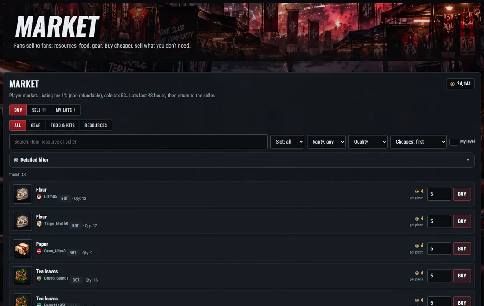Click quantity field for Bruno_Stand1's Tea leaves
484x306 pixels.
[x=439, y=276]
